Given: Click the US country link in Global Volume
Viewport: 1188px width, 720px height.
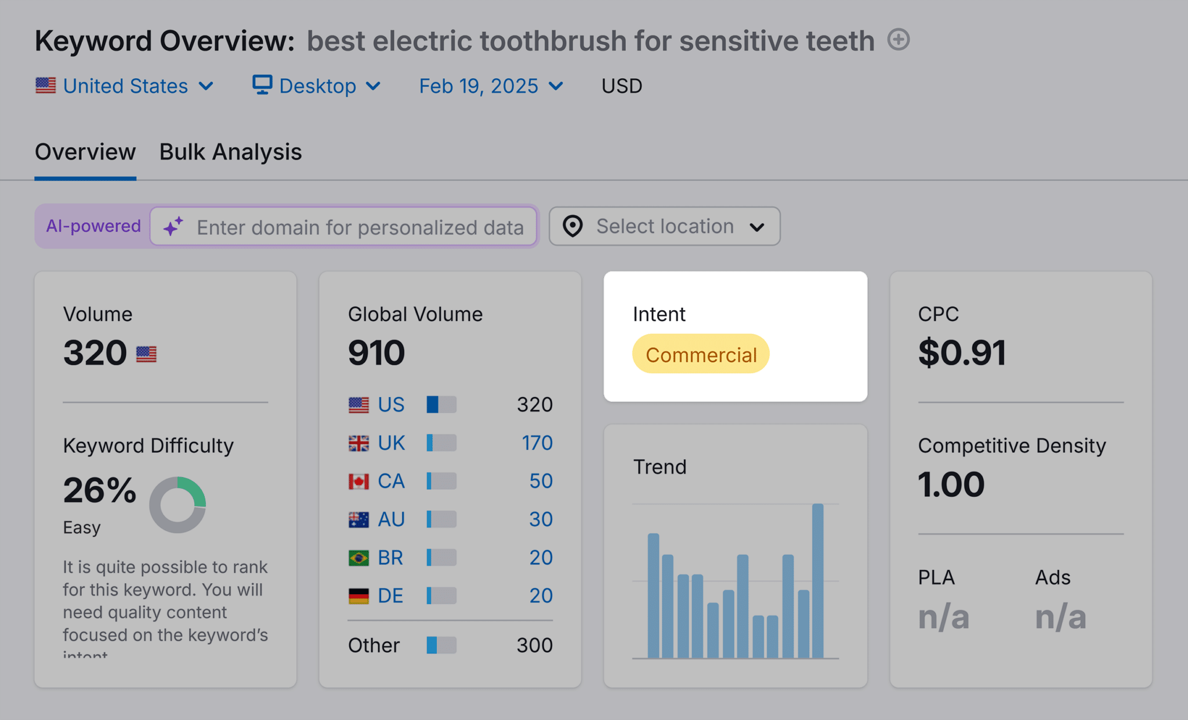Looking at the screenshot, I should pos(391,404).
